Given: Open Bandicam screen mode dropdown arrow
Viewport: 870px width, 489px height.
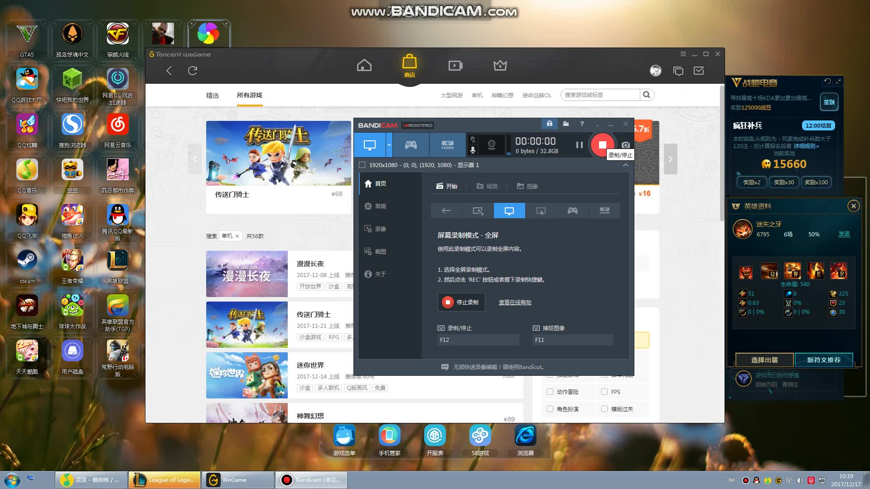Looking at the screenshot, I should (x=389, y=145).
